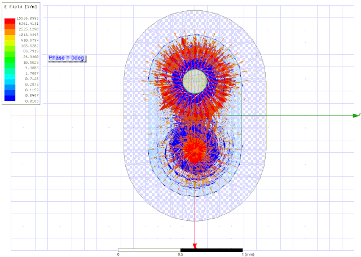The image size is (361, 257).
Task: Click the scale bar label 0
Action: pyautogui.click(x=118, y=255)
